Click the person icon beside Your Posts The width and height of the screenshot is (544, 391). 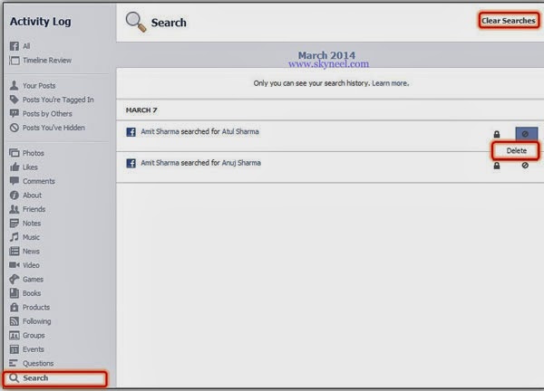[x=15, y=85]
